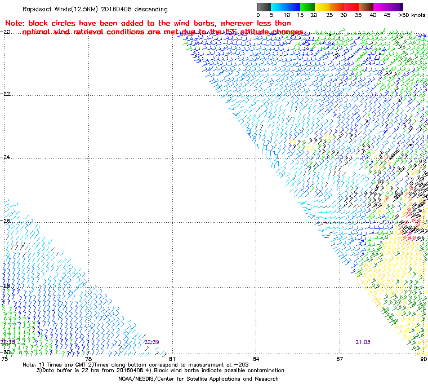The image size is (428, 388).
Task: Select the gray 0-5 knots color bar segment
Action: click(264, 7)
